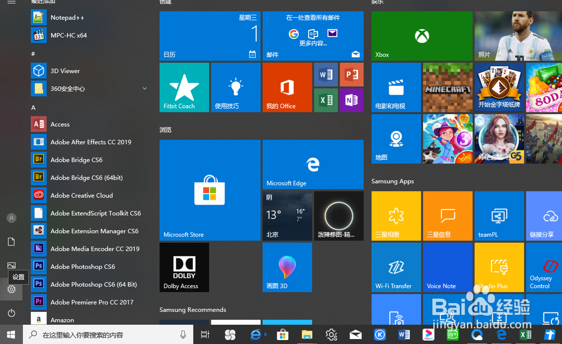This screenshot has height=344, width=562.
Task: Launch Adobe Bridge CS6 (64bit)
Action: [x=89, y=178]
